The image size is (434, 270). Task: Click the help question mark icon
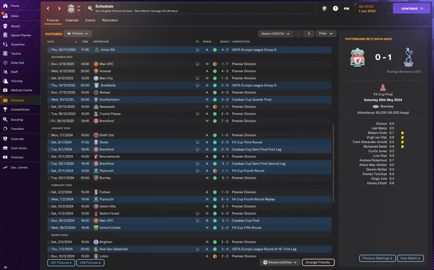335,8
